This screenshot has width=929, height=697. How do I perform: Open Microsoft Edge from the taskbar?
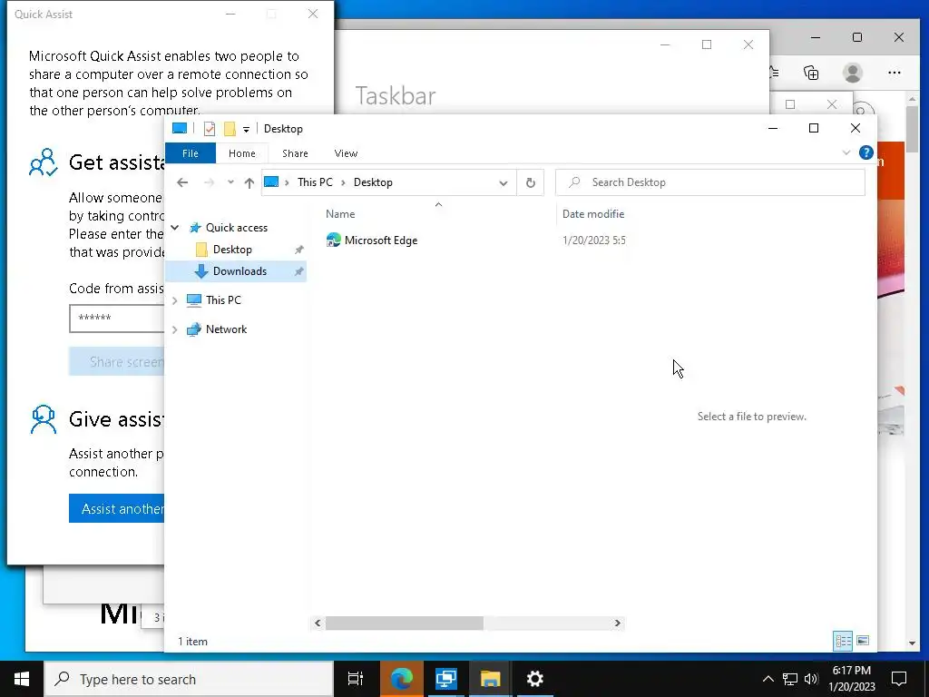(401, 679)
